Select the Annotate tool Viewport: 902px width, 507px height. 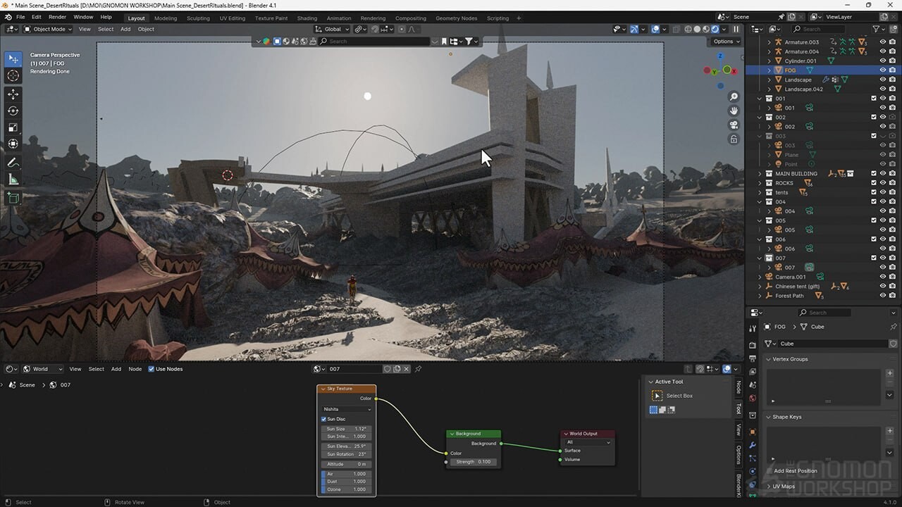13,163
